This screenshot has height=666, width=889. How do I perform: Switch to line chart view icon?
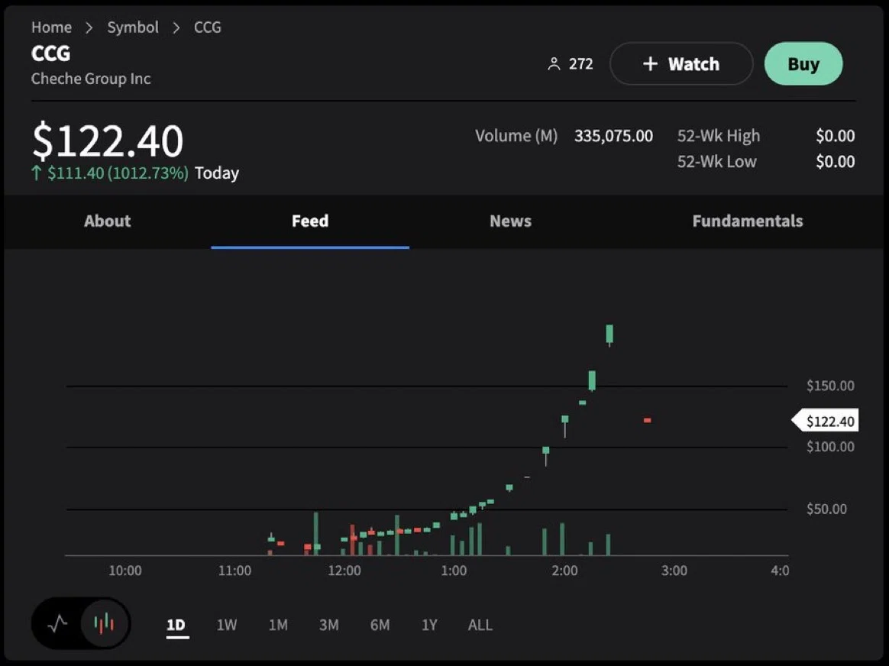coord(58,624)
